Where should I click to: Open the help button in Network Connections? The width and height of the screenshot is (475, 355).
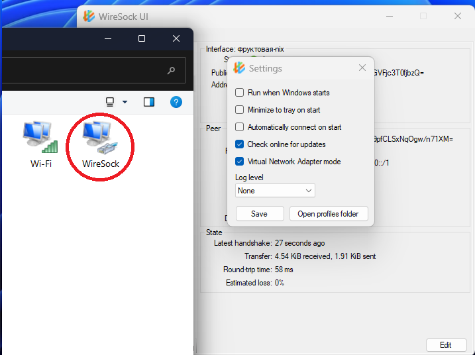[176, 102]
